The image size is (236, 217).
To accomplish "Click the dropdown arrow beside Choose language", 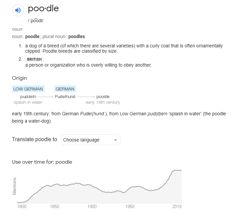I will [x=115, y=140].
